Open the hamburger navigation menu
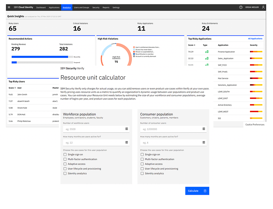The width and height of the screenshot is (273, 209). [9, 7]
